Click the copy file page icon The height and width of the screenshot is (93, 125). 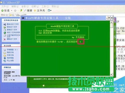coord(5,30)
